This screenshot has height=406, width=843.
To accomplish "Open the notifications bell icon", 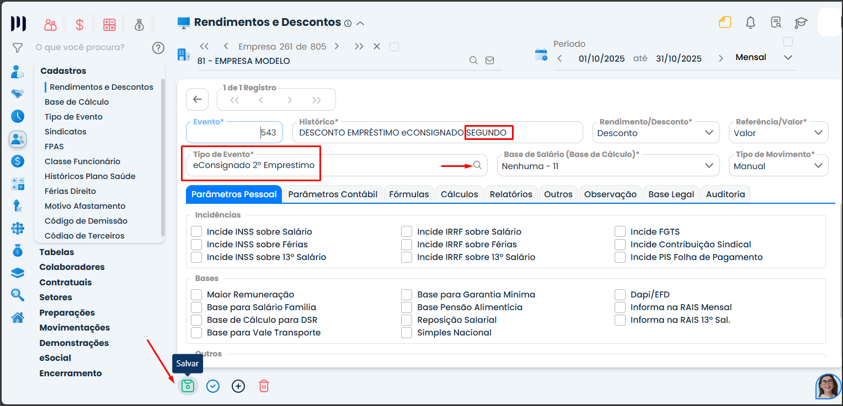I will 750,23.
